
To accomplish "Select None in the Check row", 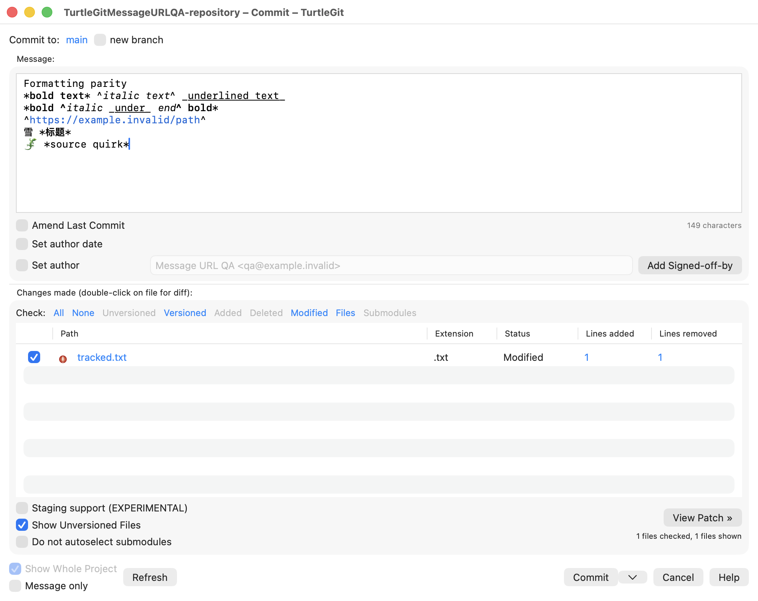I will click(83, 313).
